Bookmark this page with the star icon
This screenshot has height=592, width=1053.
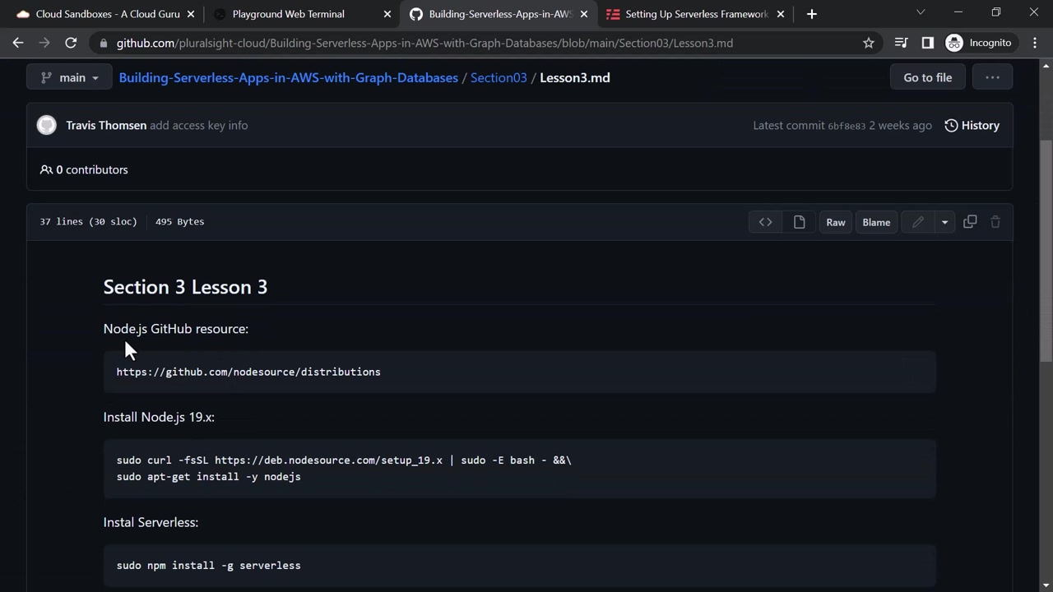(868, 43)
